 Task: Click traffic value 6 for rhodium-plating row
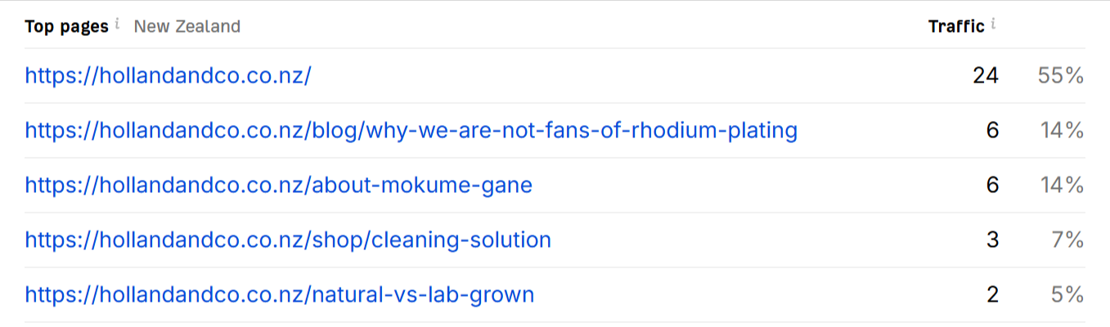click(x=992, y=131)
